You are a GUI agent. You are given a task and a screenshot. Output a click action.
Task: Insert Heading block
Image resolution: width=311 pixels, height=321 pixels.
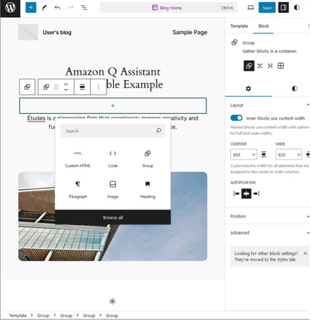pos(148,190)
